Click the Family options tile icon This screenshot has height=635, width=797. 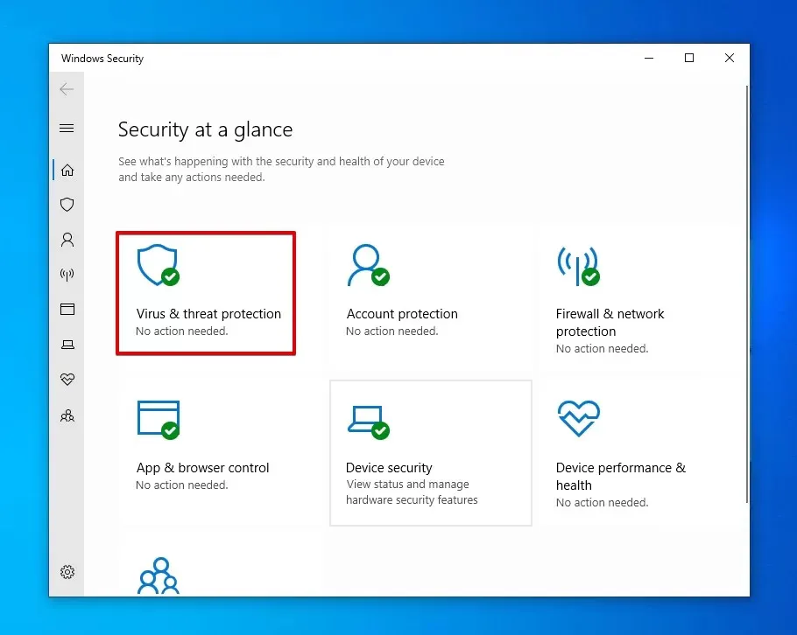pyautogui.click(x=159, y=575)
